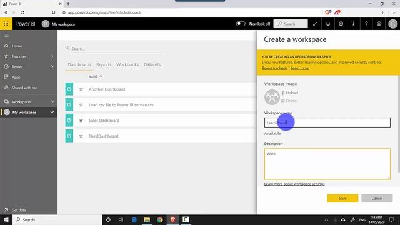Open notifications bell in header
This screenshot has height=225, width=400.
[x=328, y=24]
